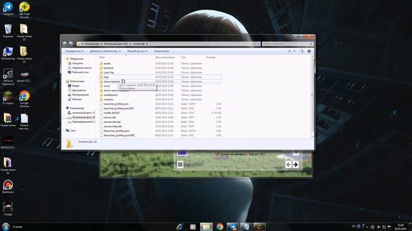Open the TL Legacy desktop shortcut

pyautogui.click(x=8, y=98)
